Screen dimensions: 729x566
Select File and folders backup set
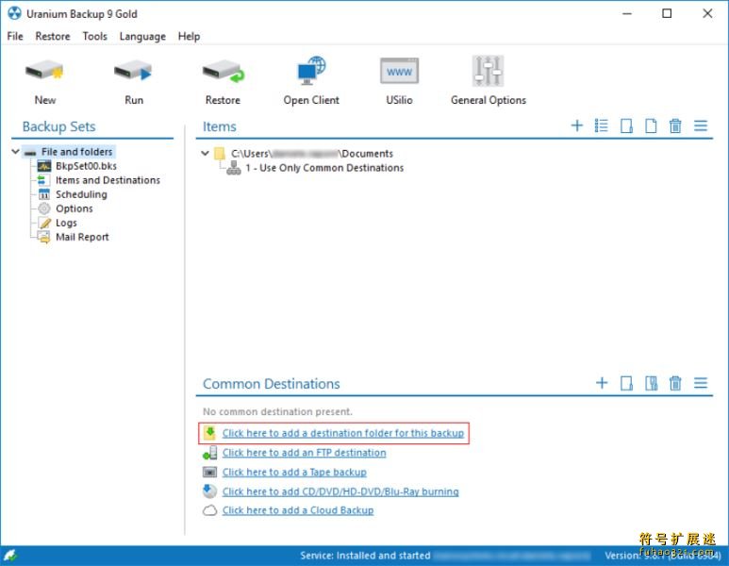click(76, 152)
